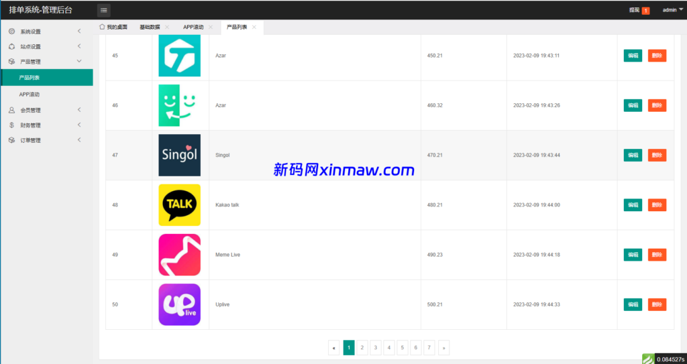687x364 pixels.
Task: Edit the Kakao talk product
Action: point(633,205)
